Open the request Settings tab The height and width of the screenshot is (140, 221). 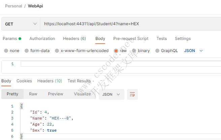coord(183,39)
